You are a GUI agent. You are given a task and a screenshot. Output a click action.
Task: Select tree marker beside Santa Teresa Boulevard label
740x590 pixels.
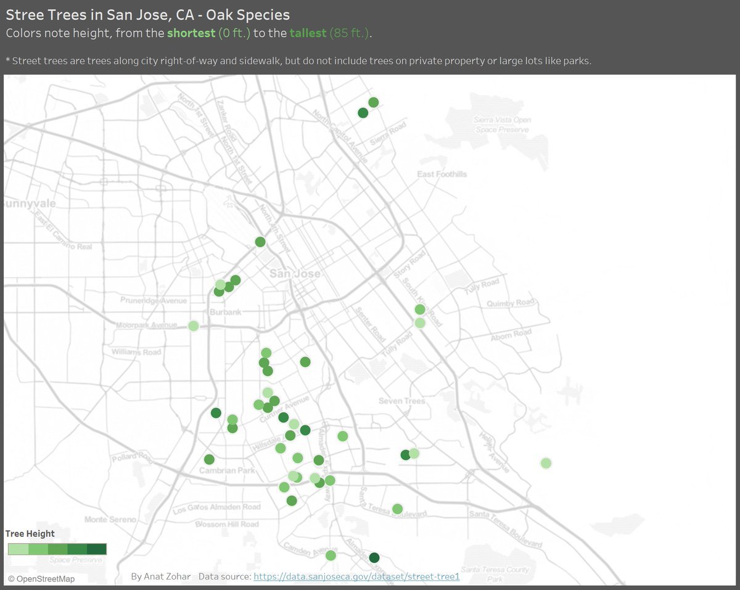397,509
